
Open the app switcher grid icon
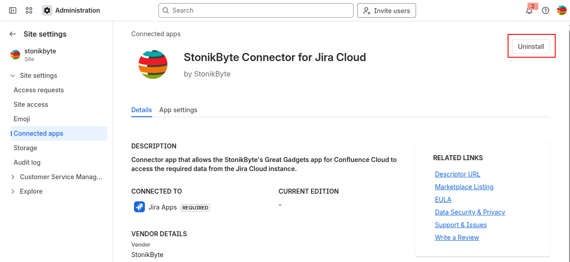tap(29, 10)
